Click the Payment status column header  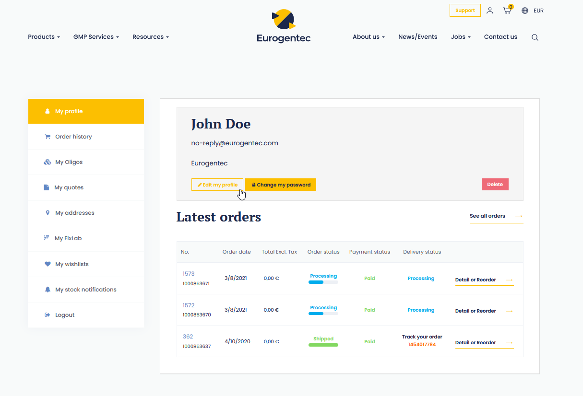tap(369, 252)
